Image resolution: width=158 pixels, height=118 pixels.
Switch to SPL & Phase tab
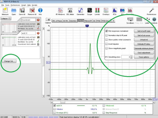(57, 21)
